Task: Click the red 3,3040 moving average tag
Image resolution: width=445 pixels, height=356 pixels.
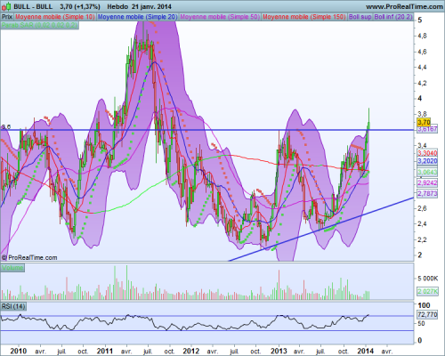Action: [427, 153]
